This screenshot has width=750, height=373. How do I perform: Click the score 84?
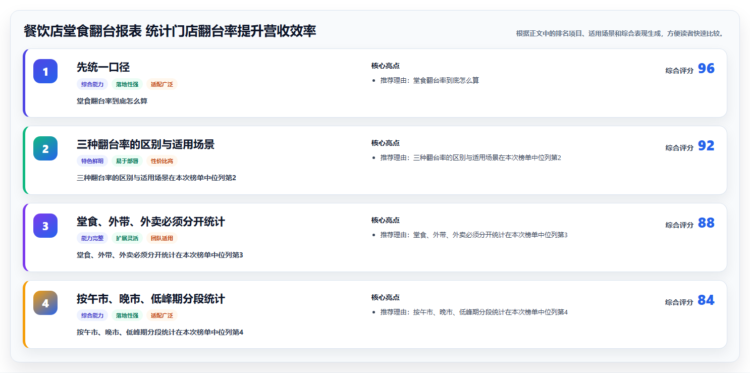706,300
